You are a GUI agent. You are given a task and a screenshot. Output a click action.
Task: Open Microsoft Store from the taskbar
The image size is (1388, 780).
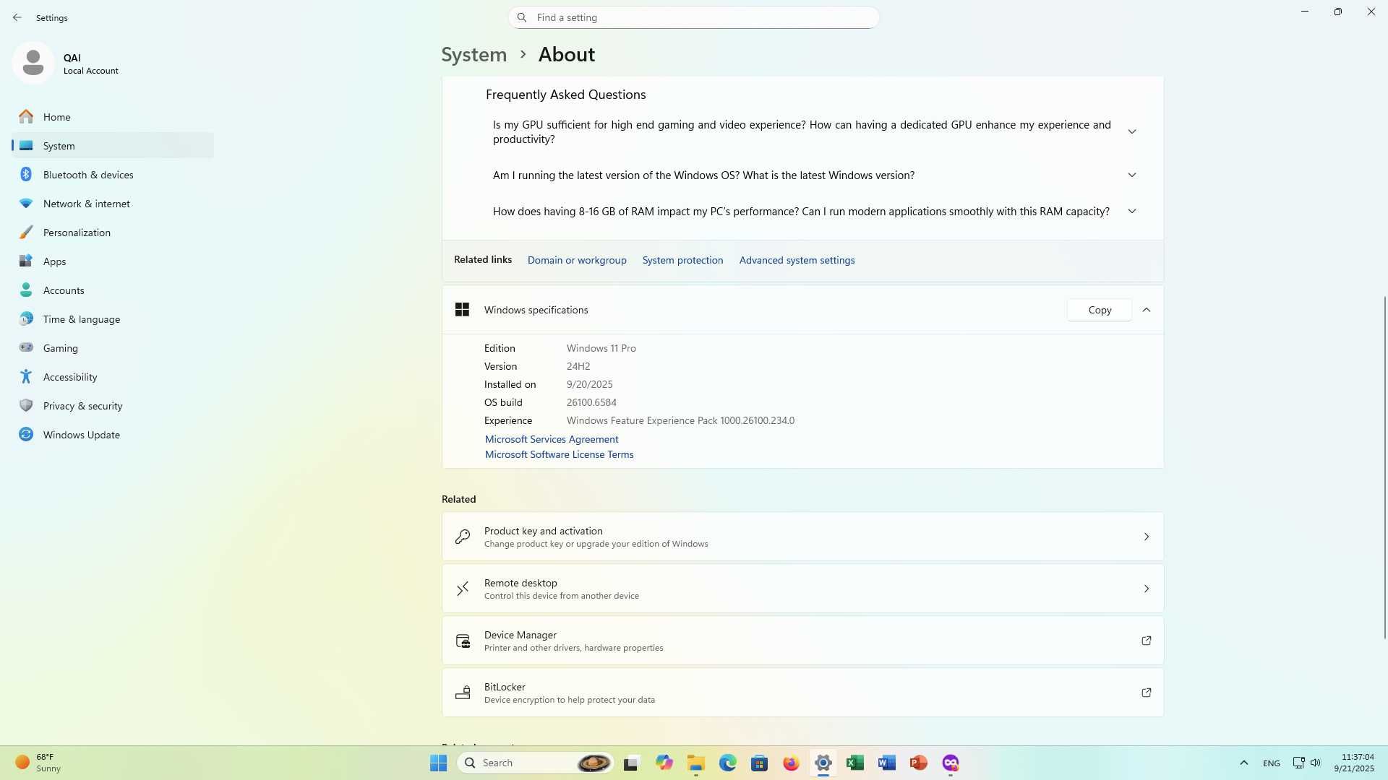[759, 763]
